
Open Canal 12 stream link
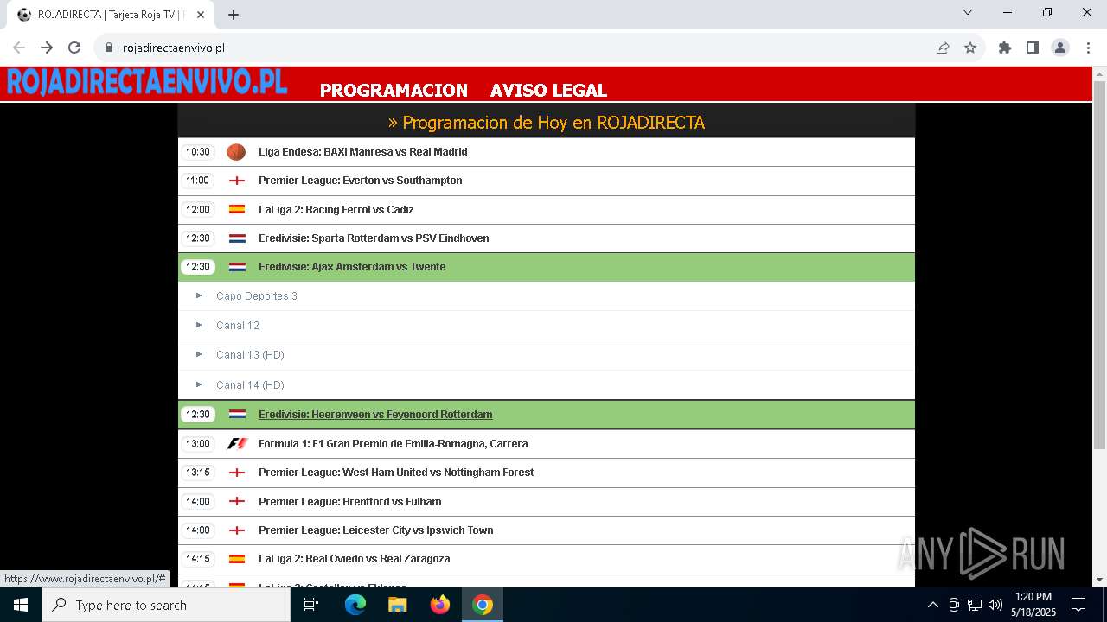coord(238,325)
